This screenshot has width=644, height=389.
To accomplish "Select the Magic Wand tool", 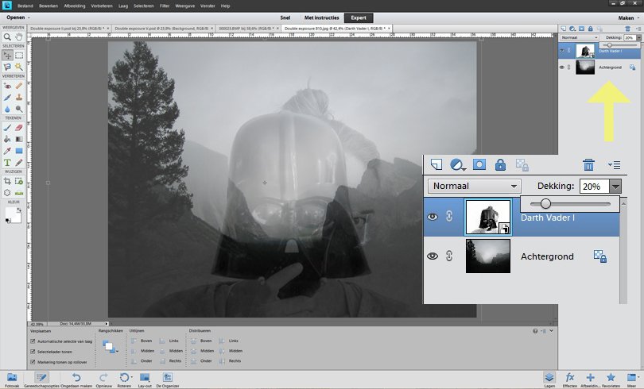I will [19, 67].
